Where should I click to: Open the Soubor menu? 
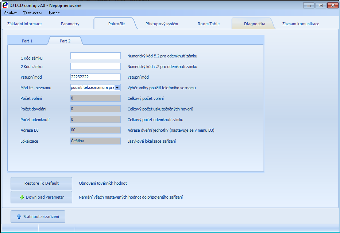click(x=11, y=13)
